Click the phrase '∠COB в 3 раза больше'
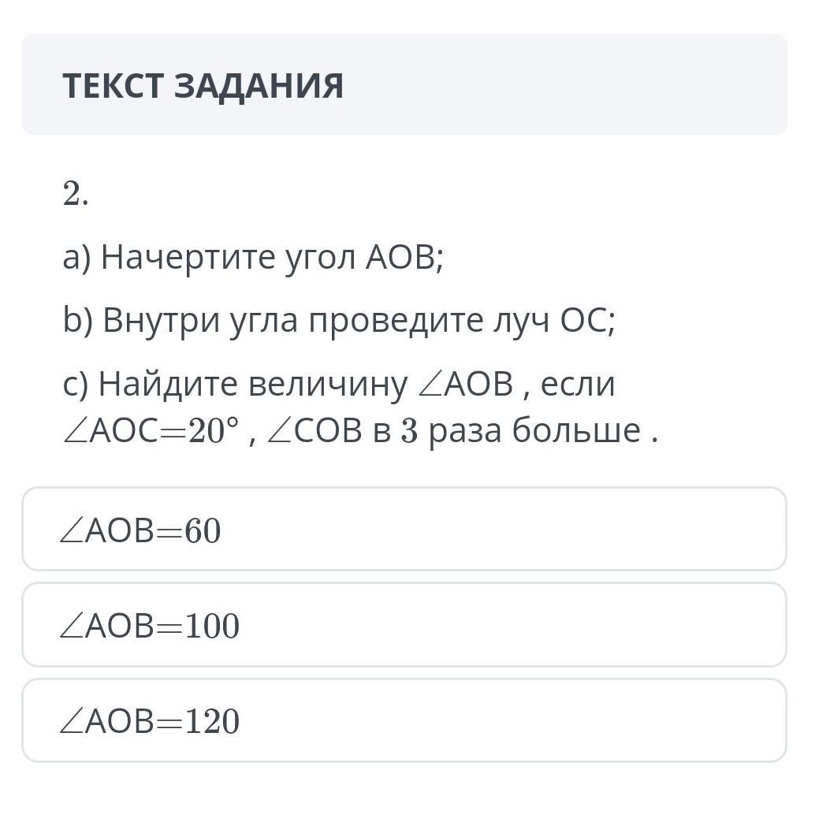Screen dimensions: 819x822 (461, 431)
